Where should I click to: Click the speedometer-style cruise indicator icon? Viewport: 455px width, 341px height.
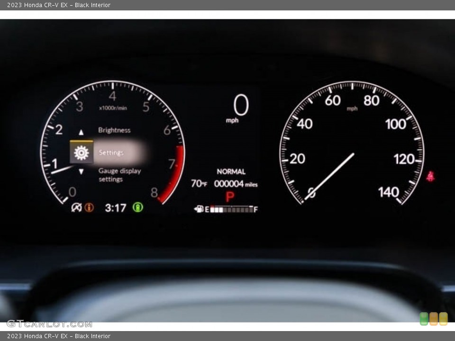[x=76, y=207]
